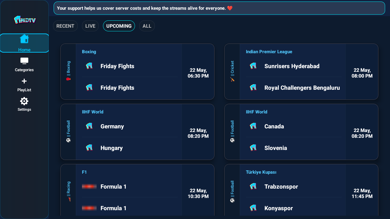This screenshot has height=219, width=390.
Task: Click the bottom Formula 1 red logo
Action: [x=89, y=208]
